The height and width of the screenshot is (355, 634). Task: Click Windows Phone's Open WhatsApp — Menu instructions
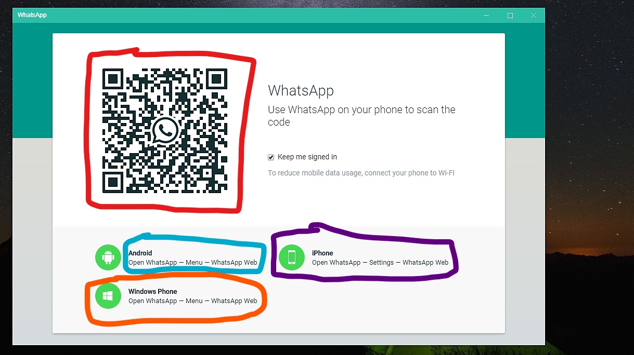click(193, 301)
